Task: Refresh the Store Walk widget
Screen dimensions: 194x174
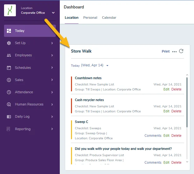Action: pos(181,51)
